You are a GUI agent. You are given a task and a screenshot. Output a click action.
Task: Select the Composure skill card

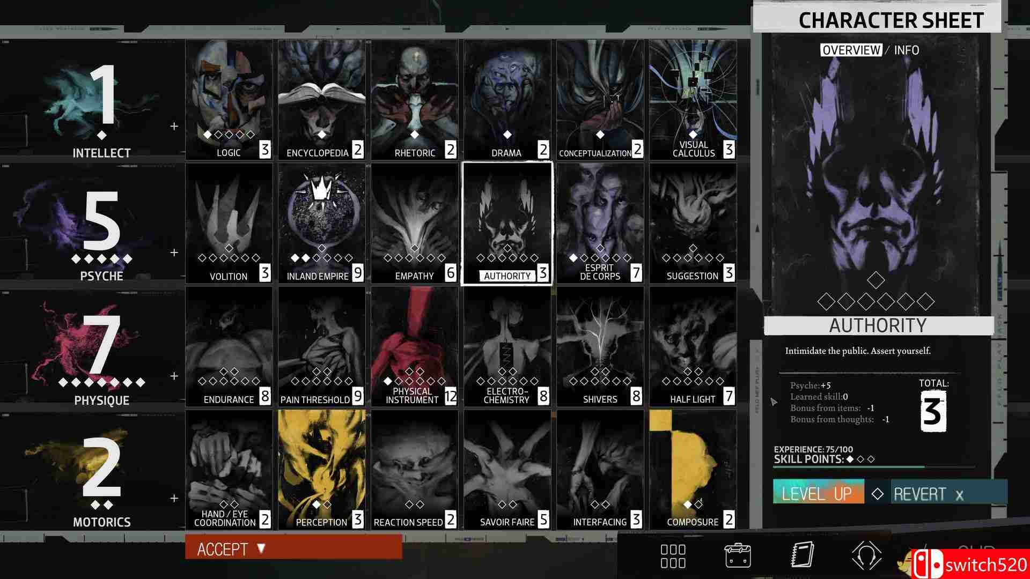tap(693, 470)
